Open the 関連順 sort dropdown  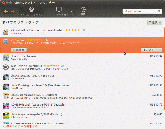click(155, 22)
